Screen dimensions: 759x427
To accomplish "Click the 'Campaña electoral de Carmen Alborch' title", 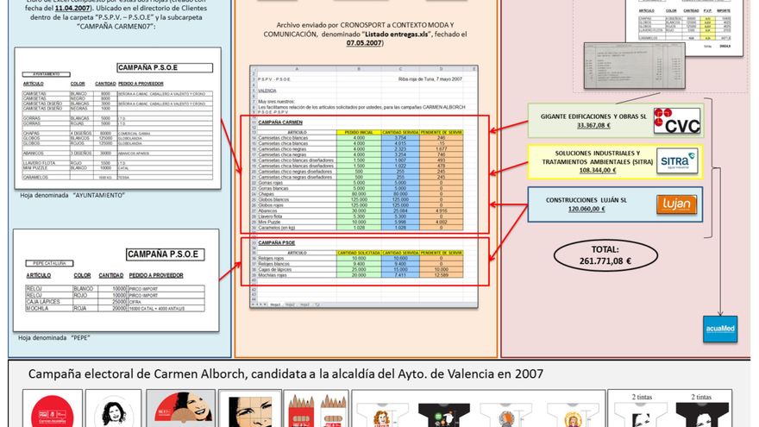I will pyautogui.click(x=285, y=374).
